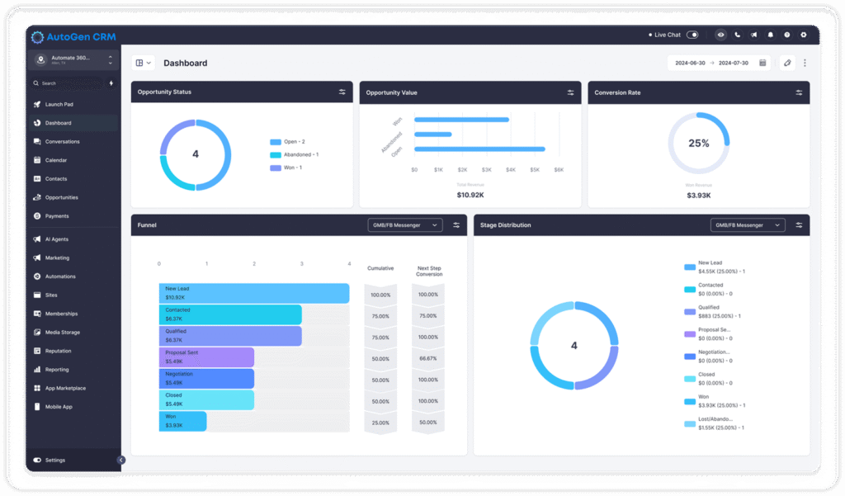
Task: Click the calendar icon in date range
Action: pos(762,63)
